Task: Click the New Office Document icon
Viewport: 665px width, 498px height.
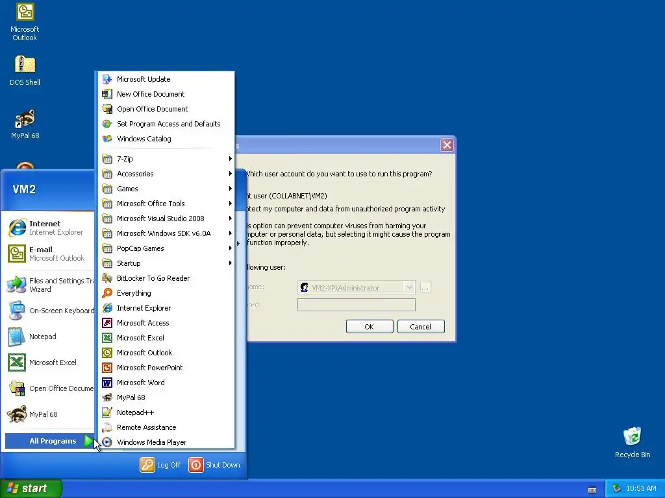Action: tap(107, 94)
